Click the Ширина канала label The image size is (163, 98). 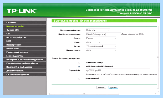pyautogui.click(x=73, y=50)
